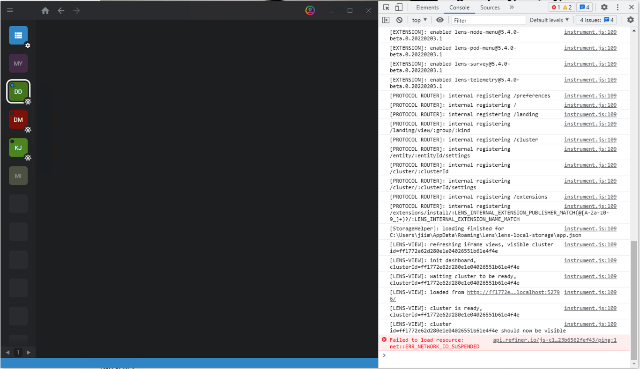Open console settings gear
640x369 pixels.
pyautogui.click(x=631, y=20)
